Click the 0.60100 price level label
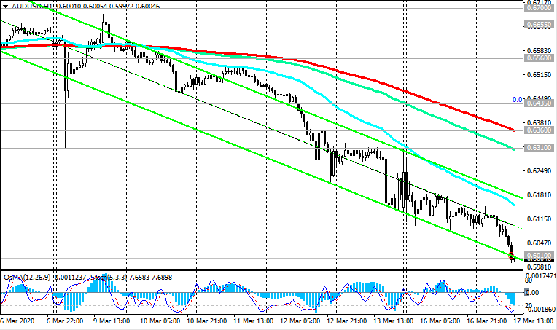557x330 pixels. click(539, 256)
